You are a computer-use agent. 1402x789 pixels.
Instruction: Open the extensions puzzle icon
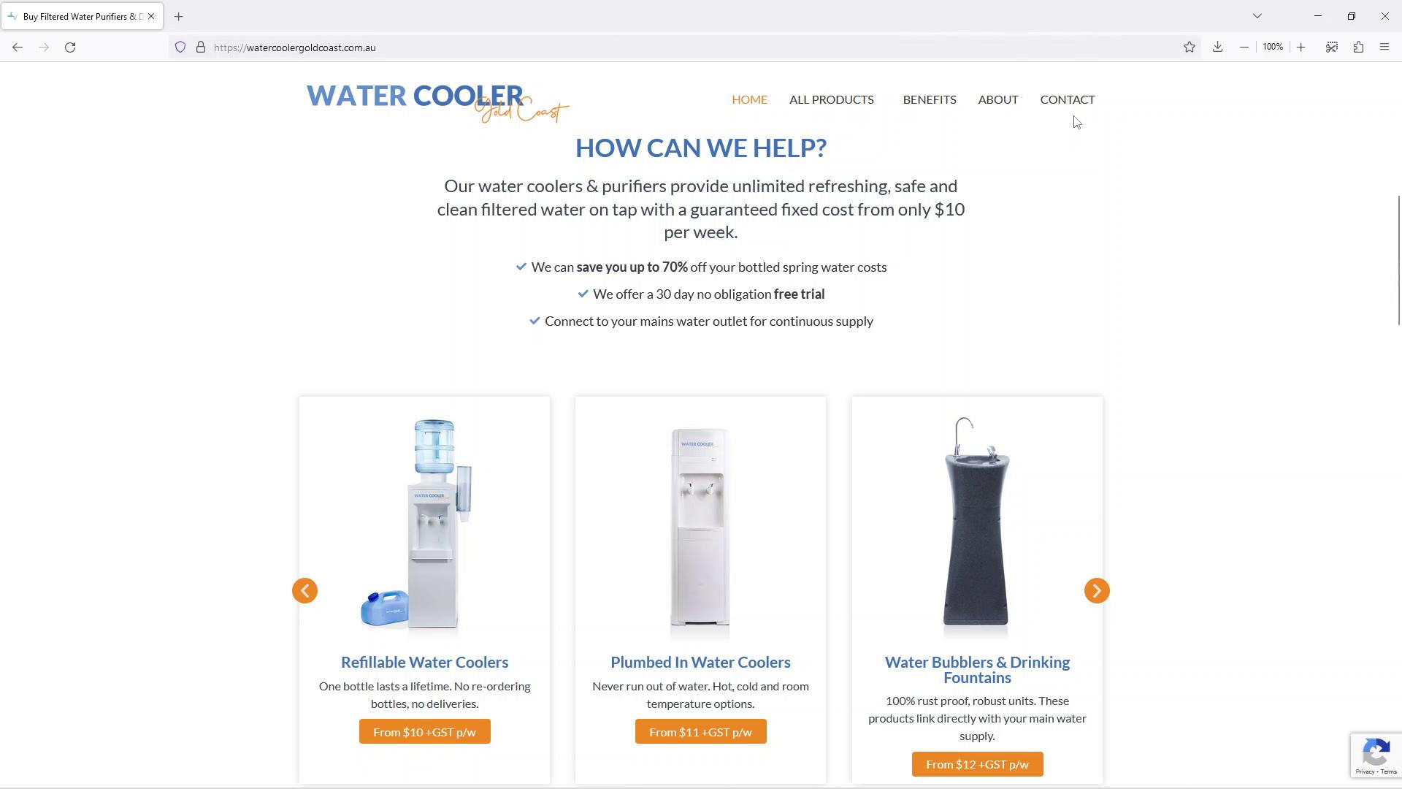coord(1358,47)
